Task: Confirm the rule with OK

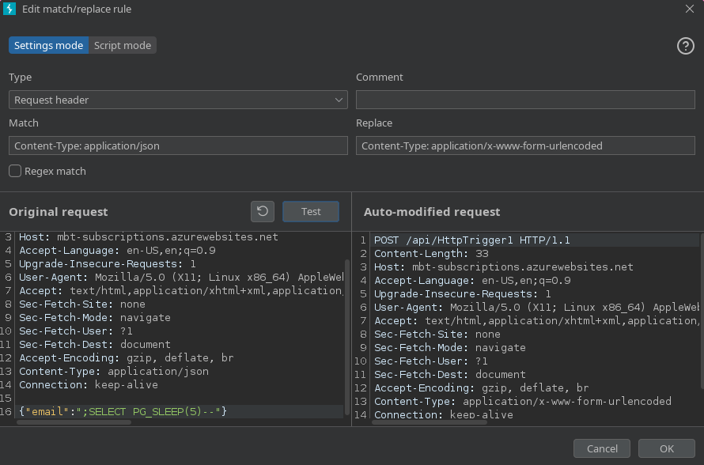Action: pyautogui.click(x=666, y=448)
